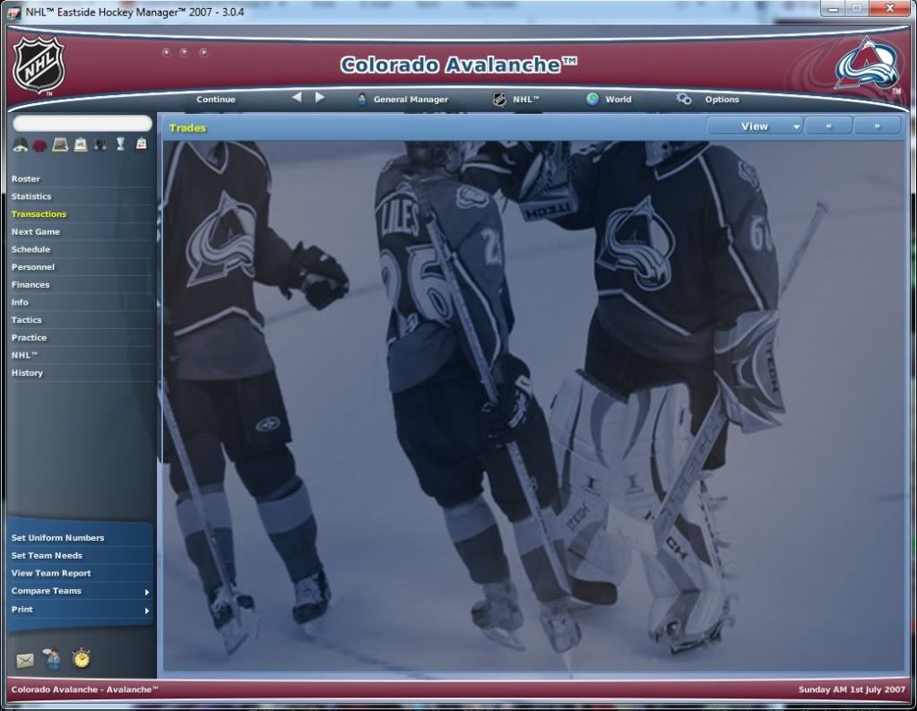Open the Personnel page

[82, 267]
